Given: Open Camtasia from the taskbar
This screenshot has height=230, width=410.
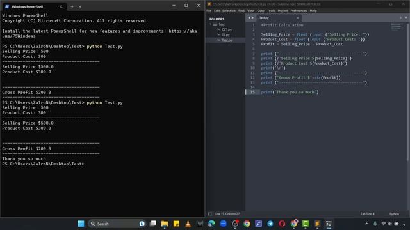Looking at the screenshot, I should tap(306, 224).
